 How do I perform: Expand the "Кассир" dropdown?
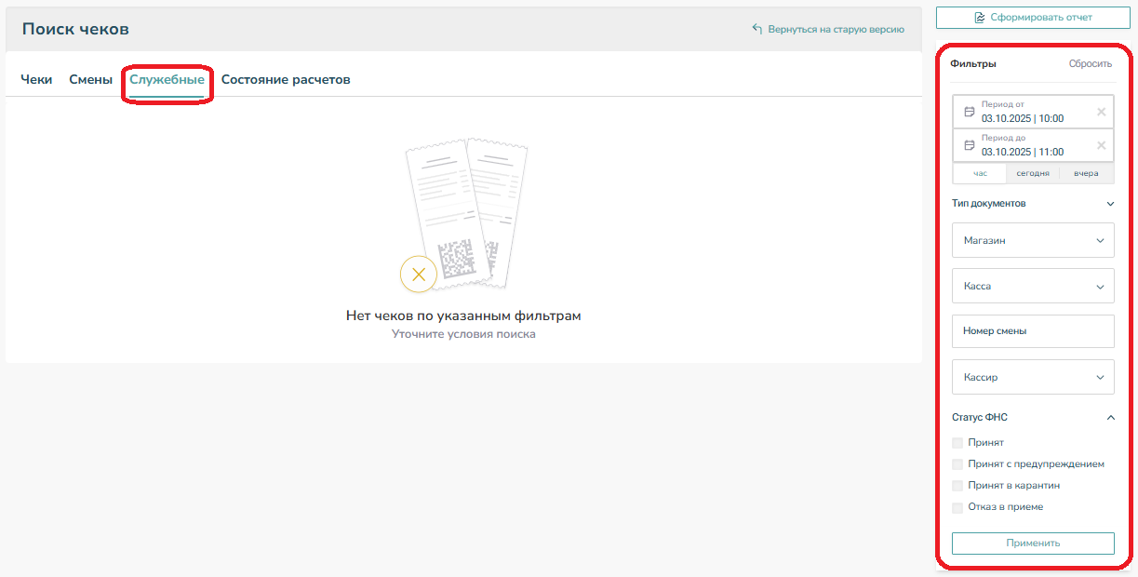click(1033, 378)
